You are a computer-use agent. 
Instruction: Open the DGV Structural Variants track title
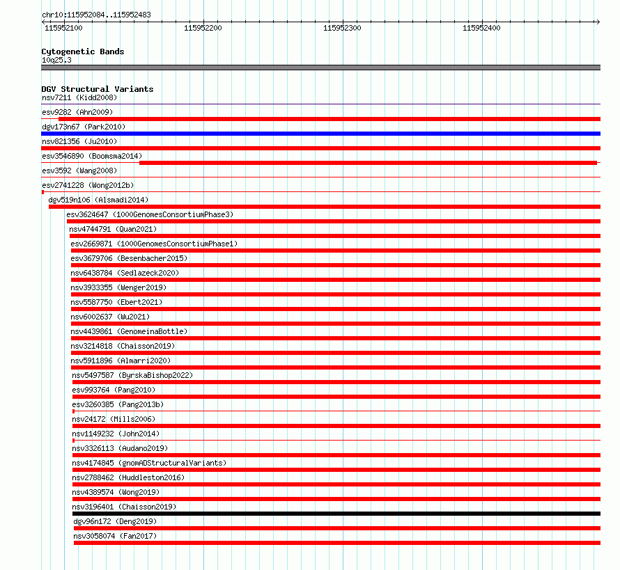tap(98, 89)
